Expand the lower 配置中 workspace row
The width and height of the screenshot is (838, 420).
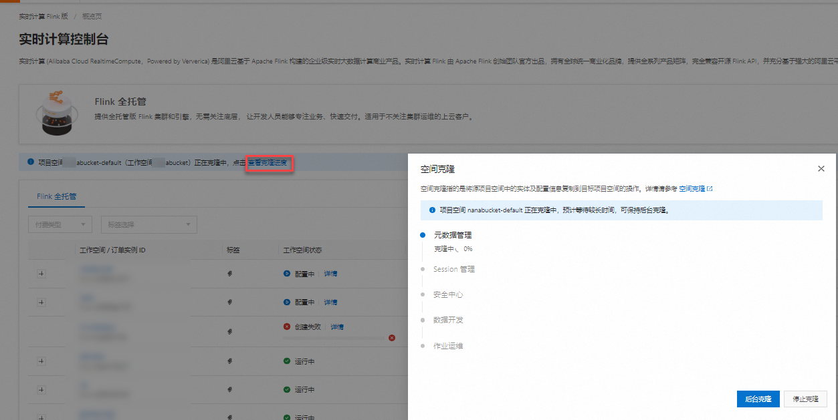coord(41,302)
